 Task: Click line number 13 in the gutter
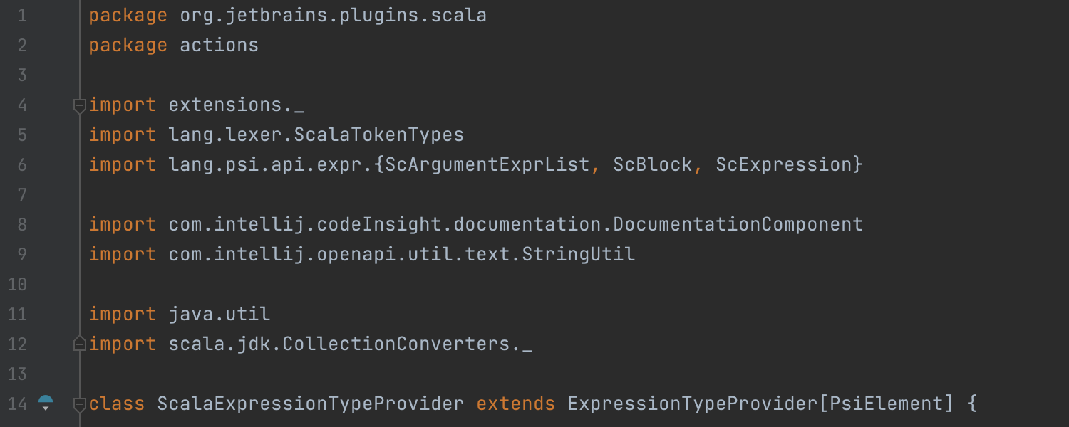17,374
